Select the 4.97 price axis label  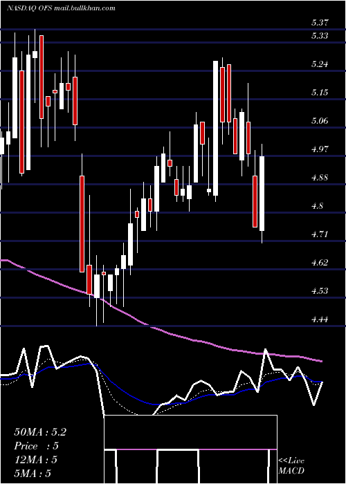coord(320,149)
